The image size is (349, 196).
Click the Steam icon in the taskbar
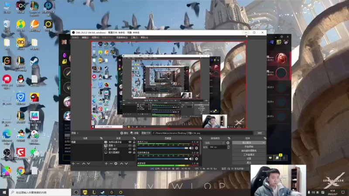pos(103,192)
